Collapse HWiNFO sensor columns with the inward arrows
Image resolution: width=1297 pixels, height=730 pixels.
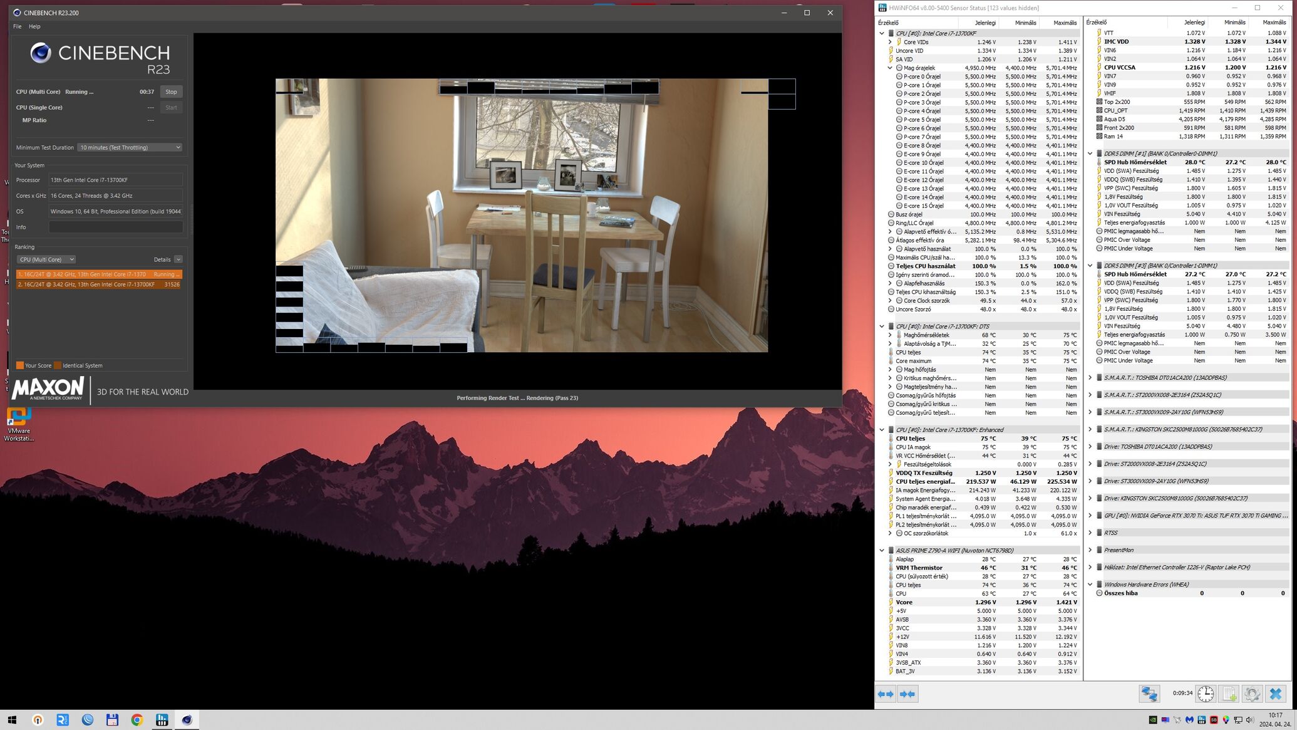[x=907, y=694]
